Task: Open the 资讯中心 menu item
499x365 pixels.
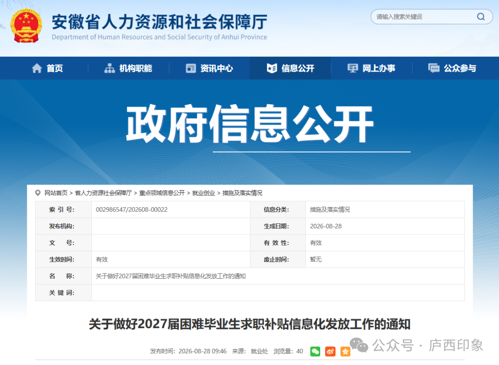Action: tap(209, 68)
